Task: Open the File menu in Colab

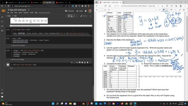Action: [x=8, y=12]
